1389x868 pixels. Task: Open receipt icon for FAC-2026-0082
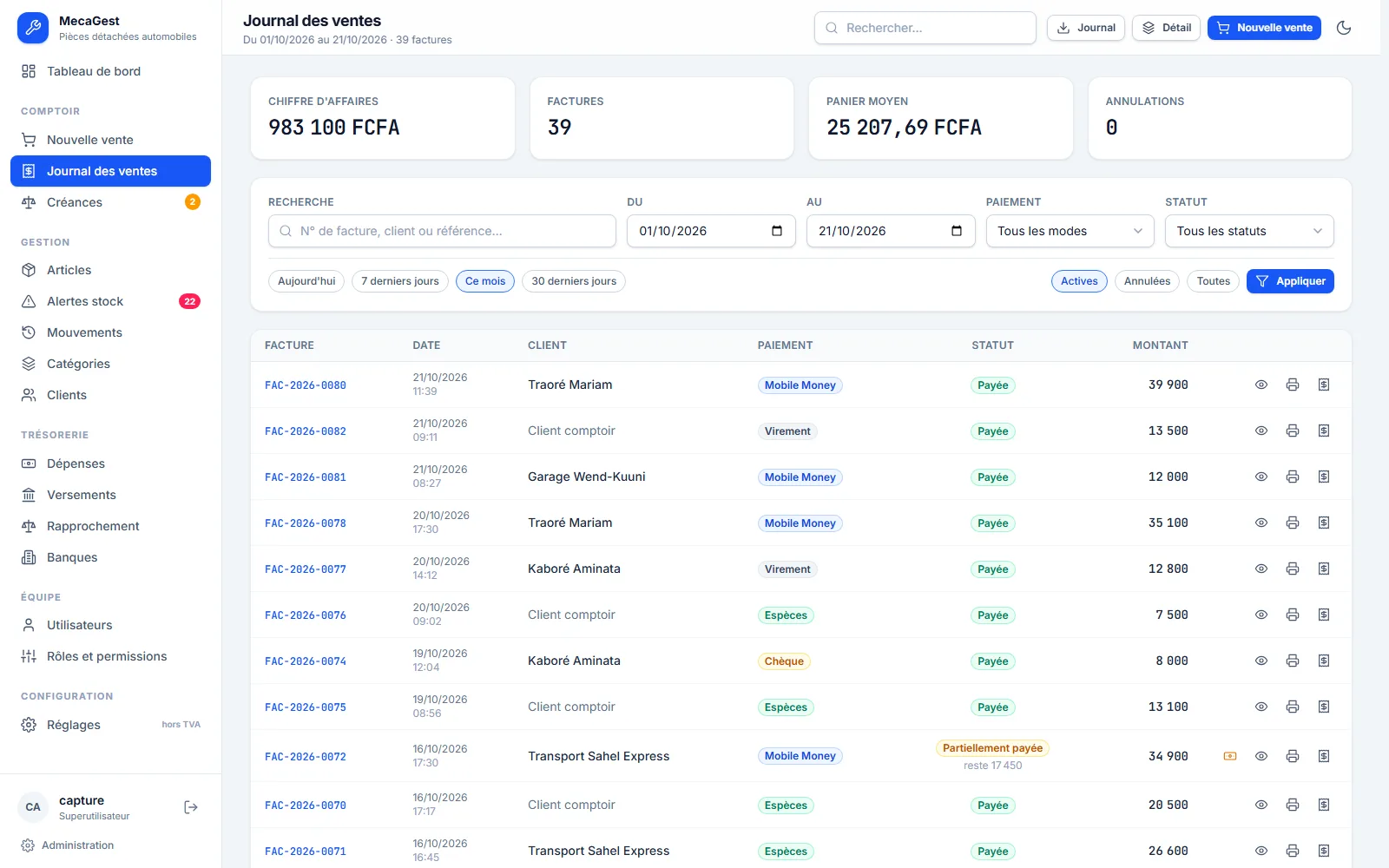[1324, 431]
